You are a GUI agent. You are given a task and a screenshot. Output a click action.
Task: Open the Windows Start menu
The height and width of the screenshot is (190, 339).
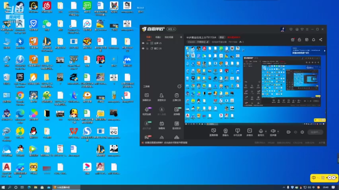[3, 187]
